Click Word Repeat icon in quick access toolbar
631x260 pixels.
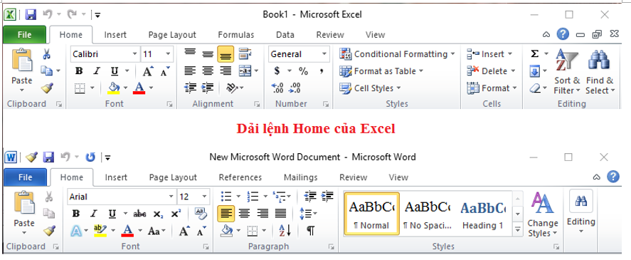coord(90,157)
